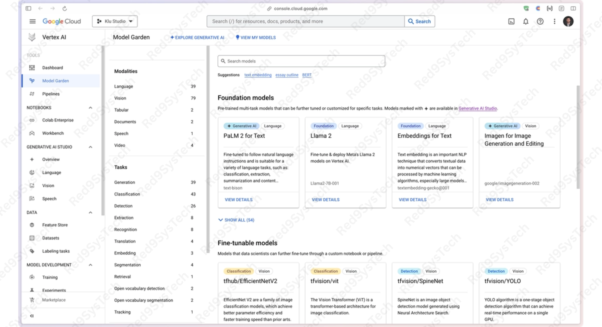This screenshot has width=602, height=327.
Task: Open the Generative AI Studio hyperlink
Action: 478,108
